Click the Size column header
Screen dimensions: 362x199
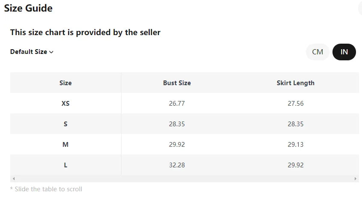click(65, 83)
